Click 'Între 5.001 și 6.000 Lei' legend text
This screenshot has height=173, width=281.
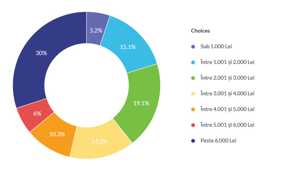pyautogui.click(x=227, y=125)
